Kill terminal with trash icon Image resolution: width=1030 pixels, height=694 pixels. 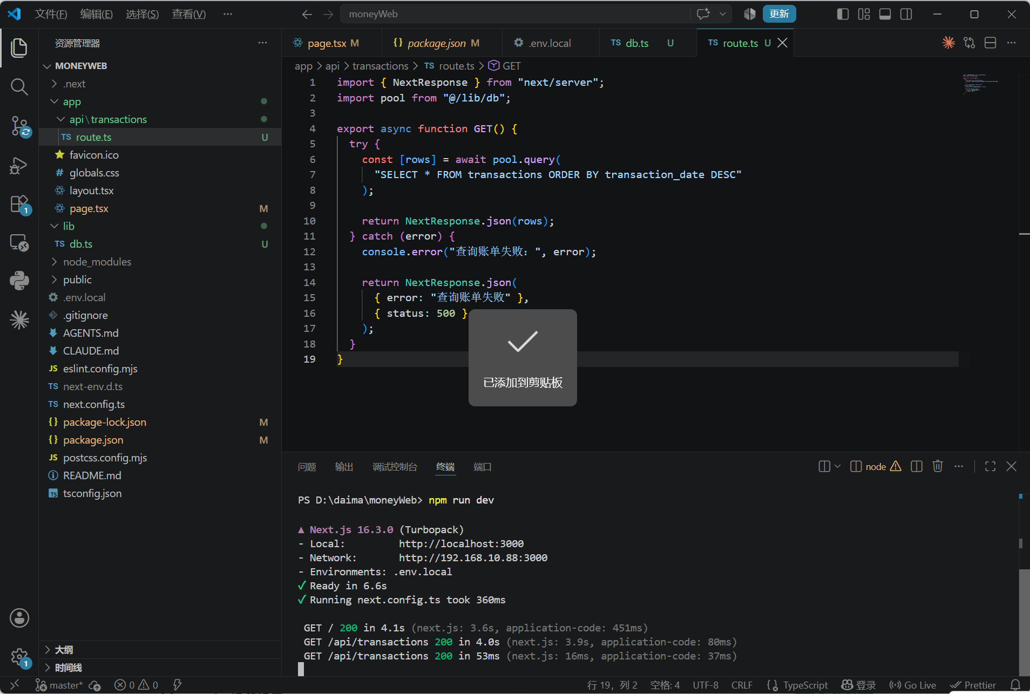(x=938, y=466)
